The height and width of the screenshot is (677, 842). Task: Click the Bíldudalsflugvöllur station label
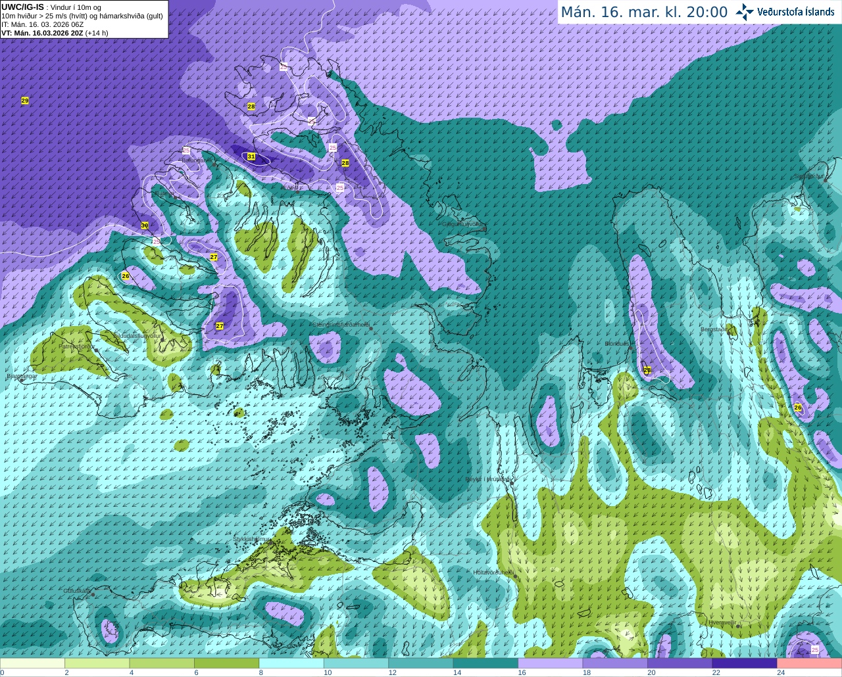137,335
